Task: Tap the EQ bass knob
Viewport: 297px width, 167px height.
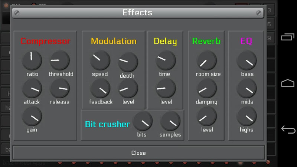Action: (x=247, y=60)
